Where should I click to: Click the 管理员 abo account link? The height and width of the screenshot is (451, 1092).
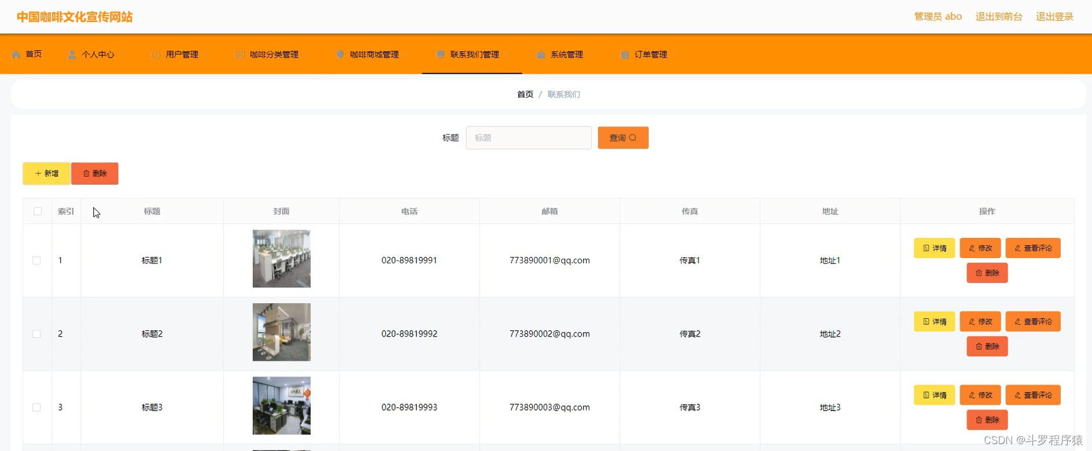pos(938,17)
